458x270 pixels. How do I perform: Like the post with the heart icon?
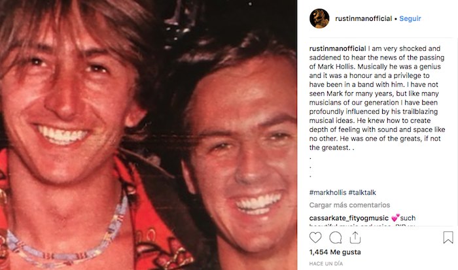click(x=315, y=237)
